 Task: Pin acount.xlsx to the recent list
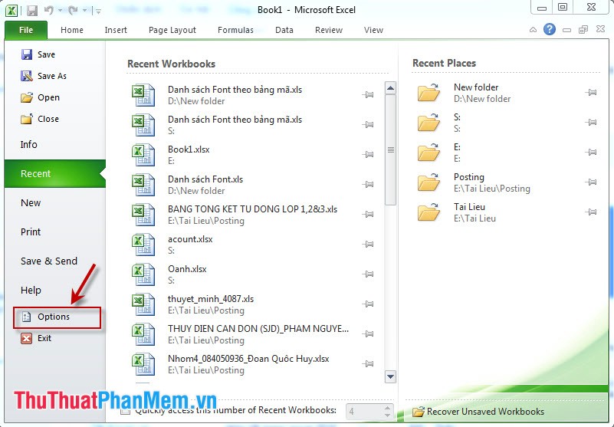tap(368, 245)
